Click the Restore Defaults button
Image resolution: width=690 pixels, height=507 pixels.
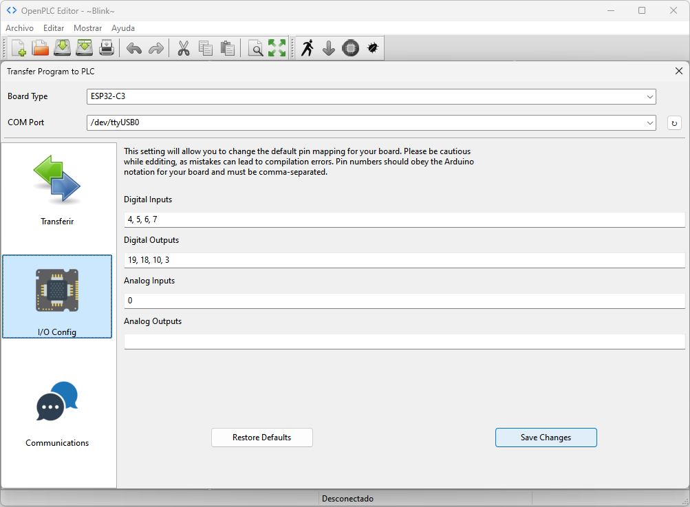coord(262,438)
